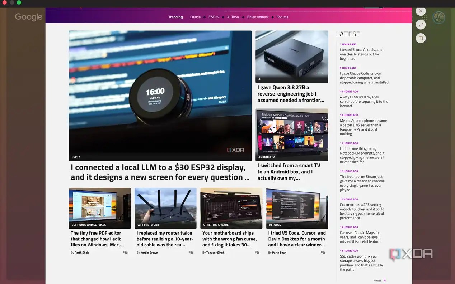455x284 pixels.
Task: Open the NotebookLM prompts latest item
Action: (362, 155)
